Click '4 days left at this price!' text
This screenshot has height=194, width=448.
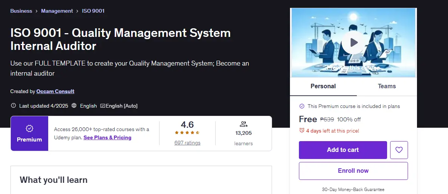coord(333,131)
